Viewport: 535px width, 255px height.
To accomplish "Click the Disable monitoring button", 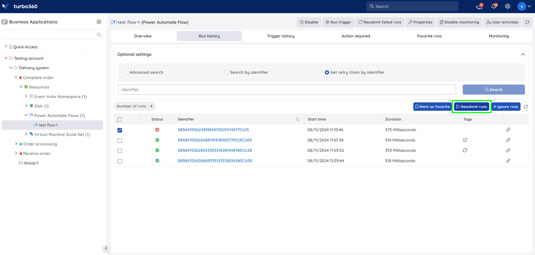I will tap(459, 22).
